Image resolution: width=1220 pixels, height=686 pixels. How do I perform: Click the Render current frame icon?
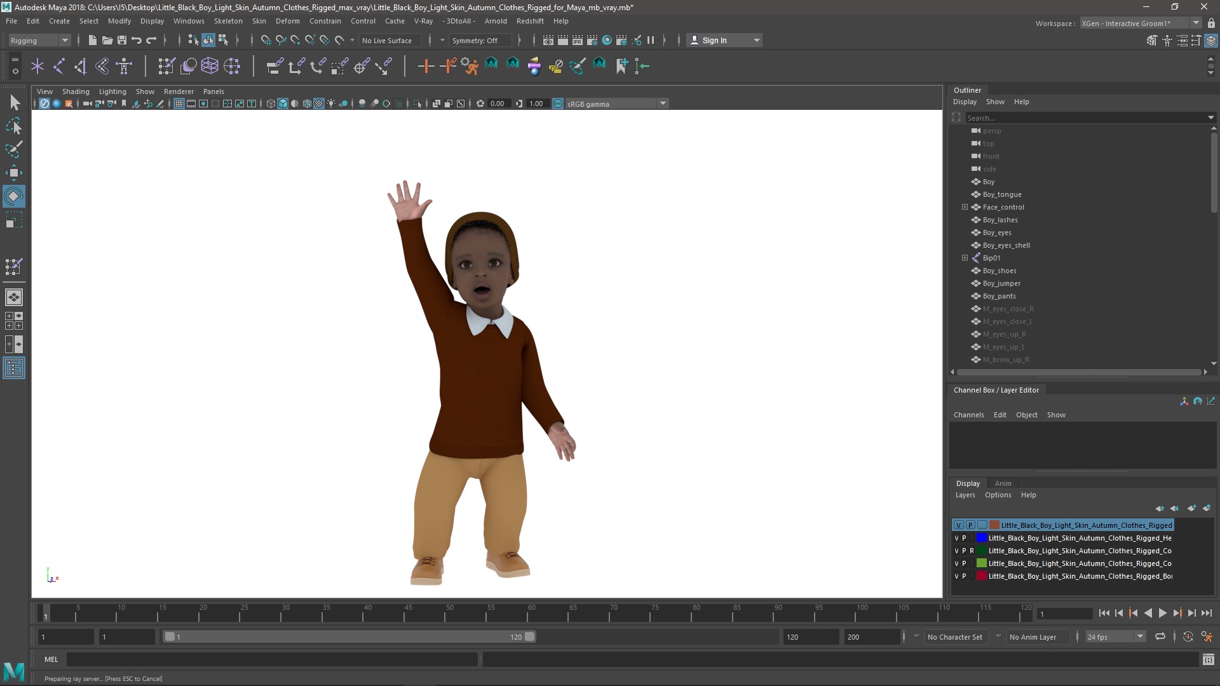pyautogui.click(x=563, y=40)
